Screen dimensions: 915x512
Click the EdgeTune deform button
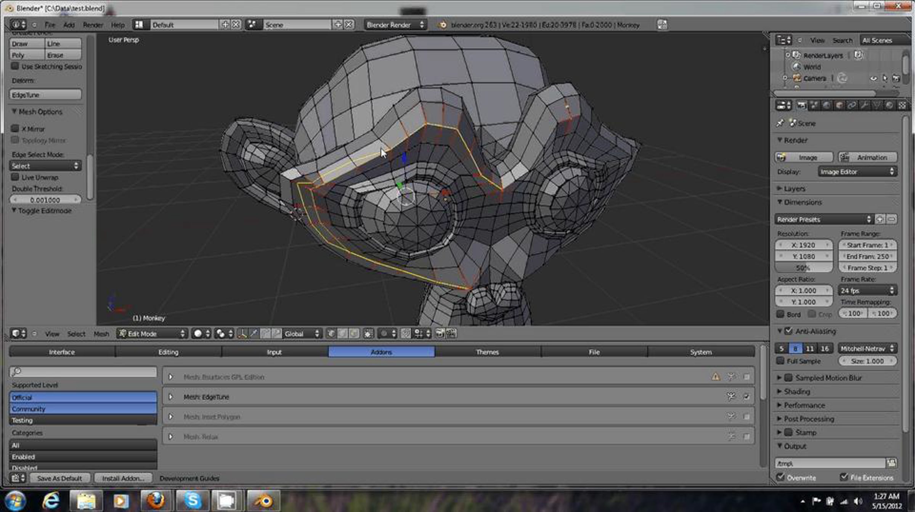[45, 95]
